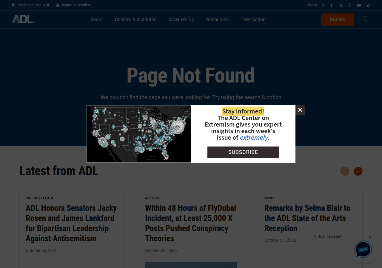Screen dimensions: 382x268
Task: Click the 'Stay Informed!' popup headline
Action: point(243,111)
